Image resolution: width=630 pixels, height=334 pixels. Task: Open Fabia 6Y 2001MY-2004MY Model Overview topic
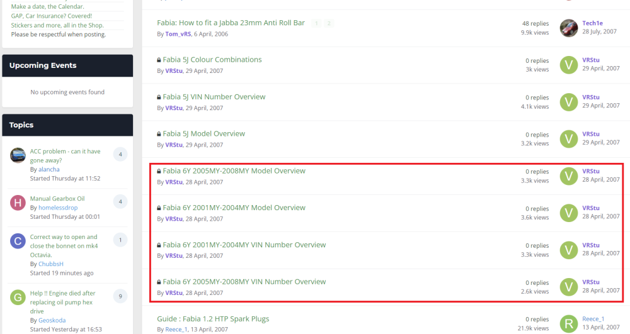[x=234, y=208]
